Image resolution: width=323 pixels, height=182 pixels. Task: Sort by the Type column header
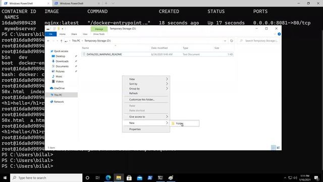185,48
